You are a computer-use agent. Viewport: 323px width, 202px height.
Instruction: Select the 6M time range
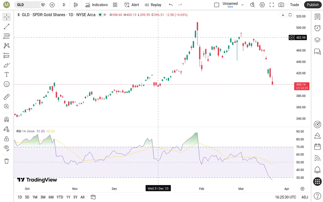pos(51,197)
